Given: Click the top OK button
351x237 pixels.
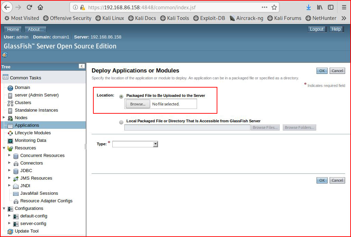Looking at the screenshot, I should pos(322,71).
